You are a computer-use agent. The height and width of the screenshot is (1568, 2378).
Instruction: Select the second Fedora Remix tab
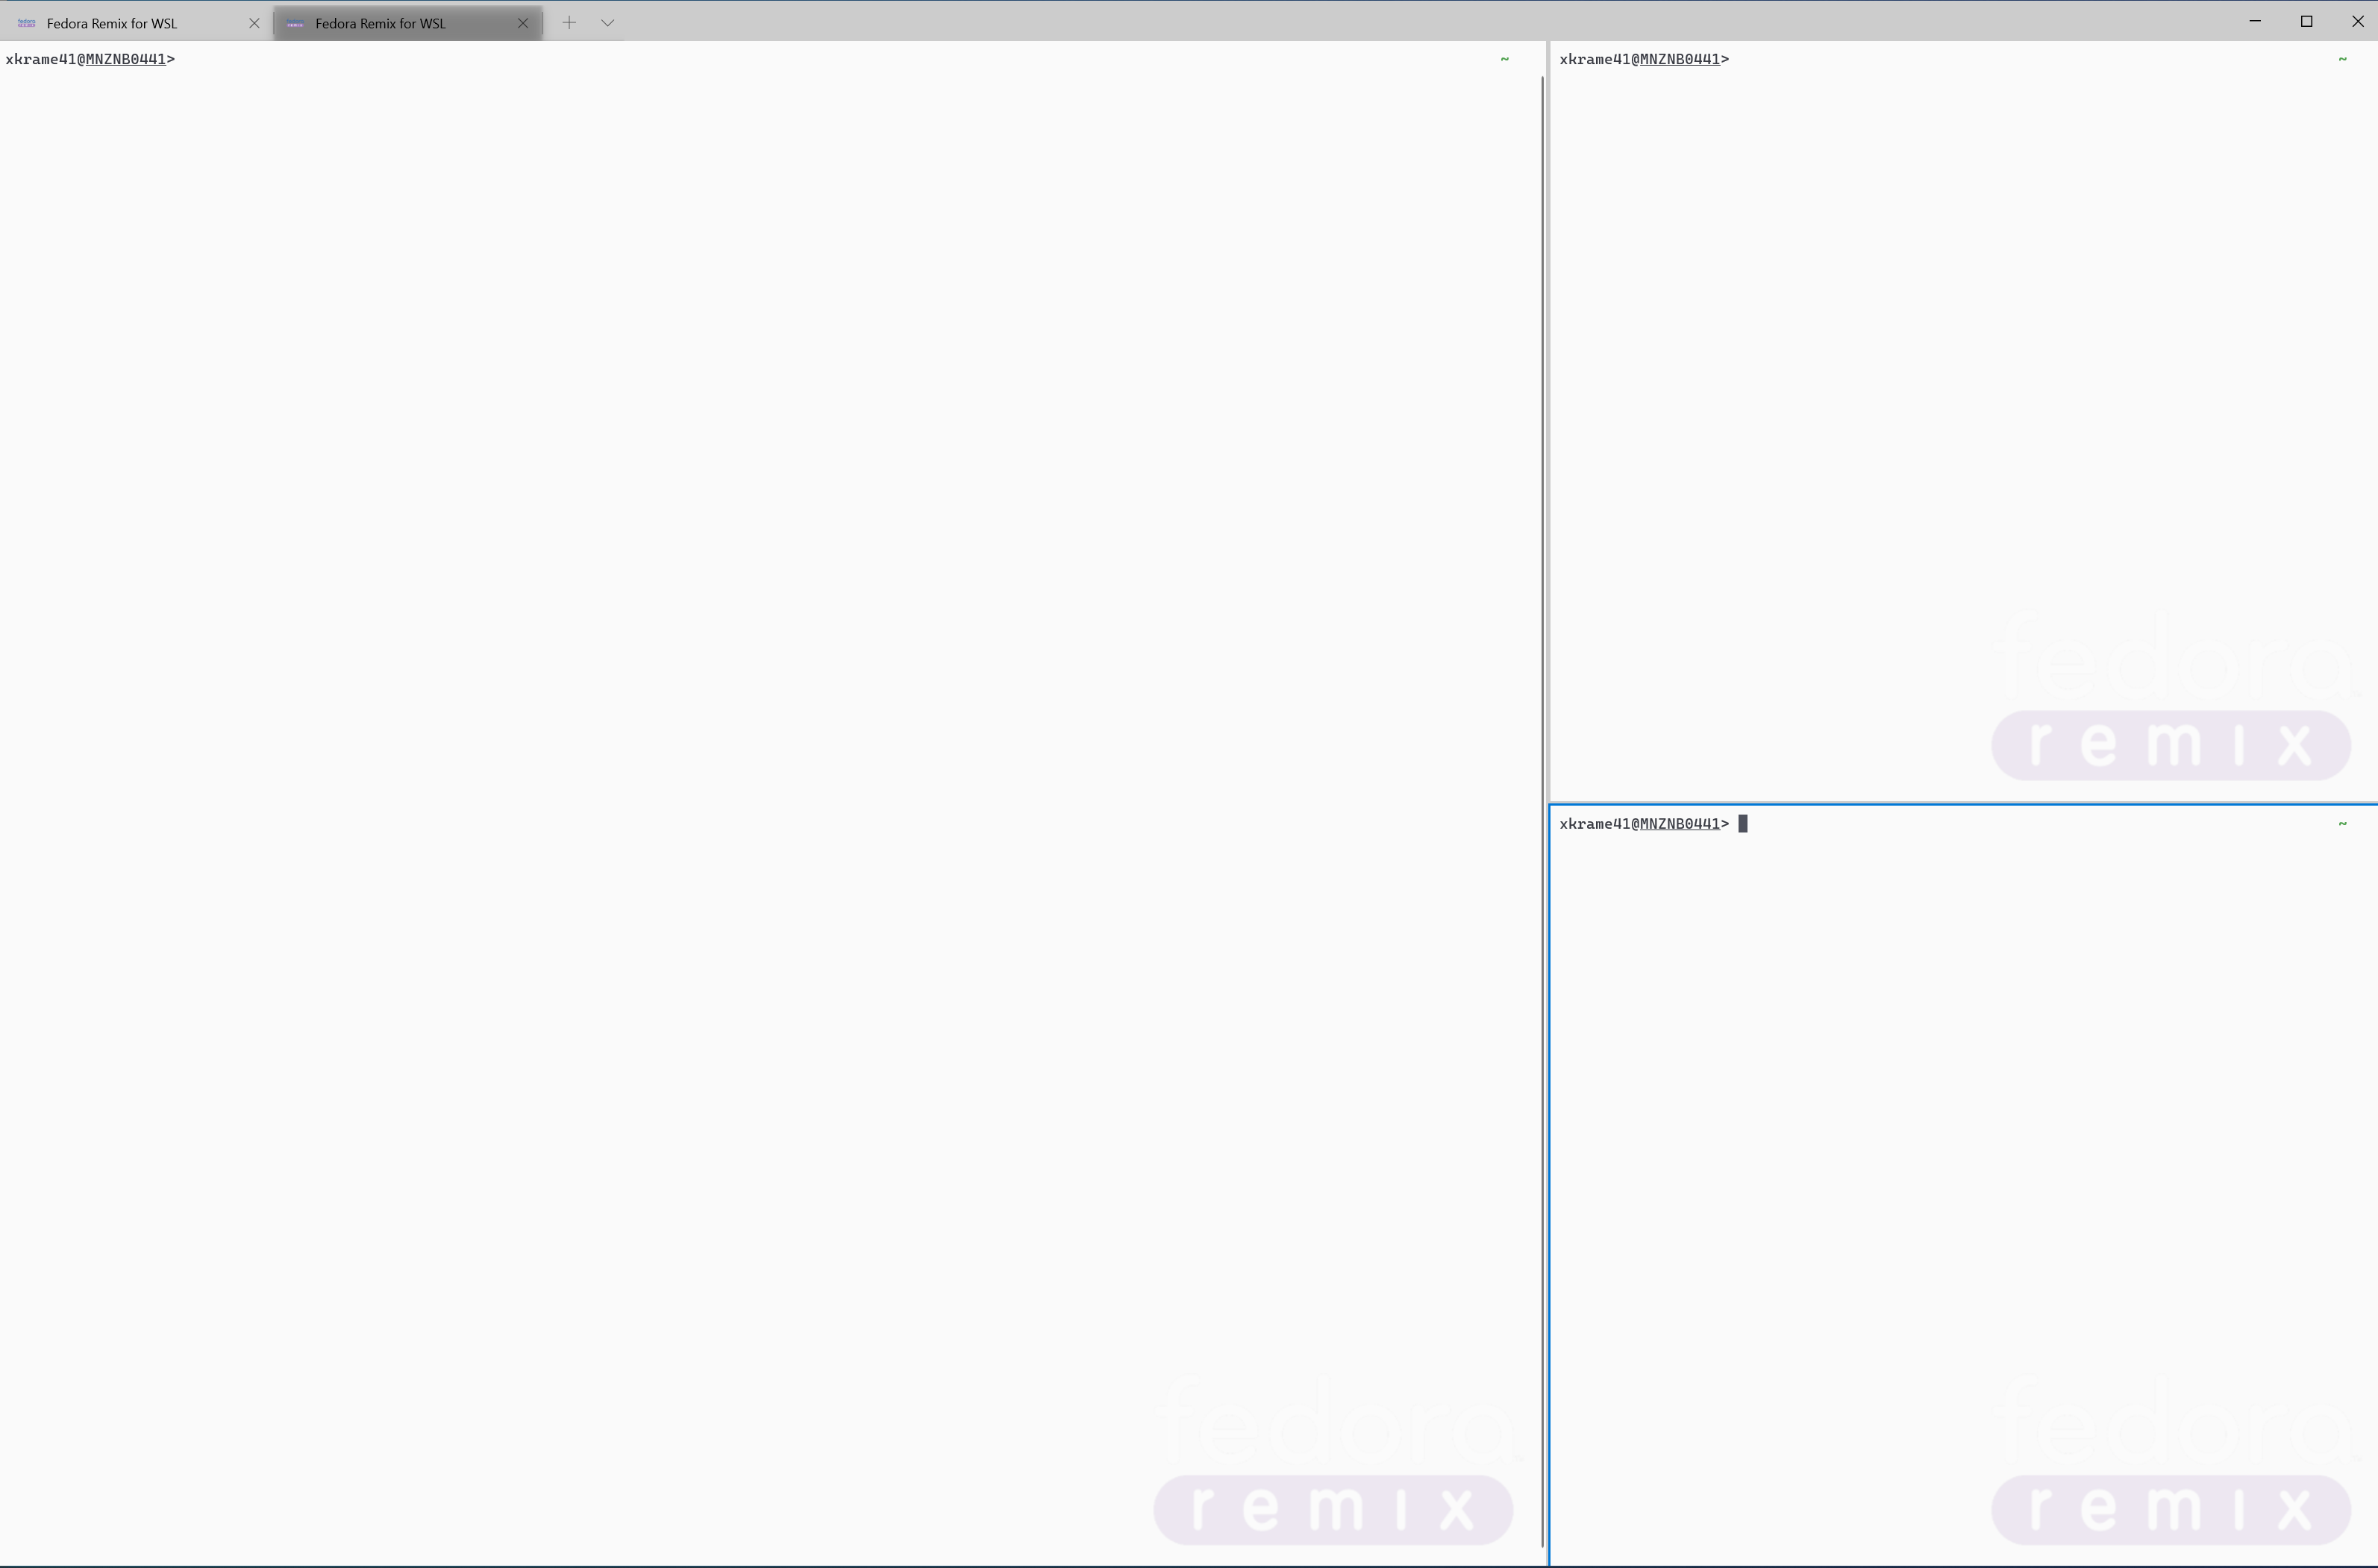[x=380, y=23]
